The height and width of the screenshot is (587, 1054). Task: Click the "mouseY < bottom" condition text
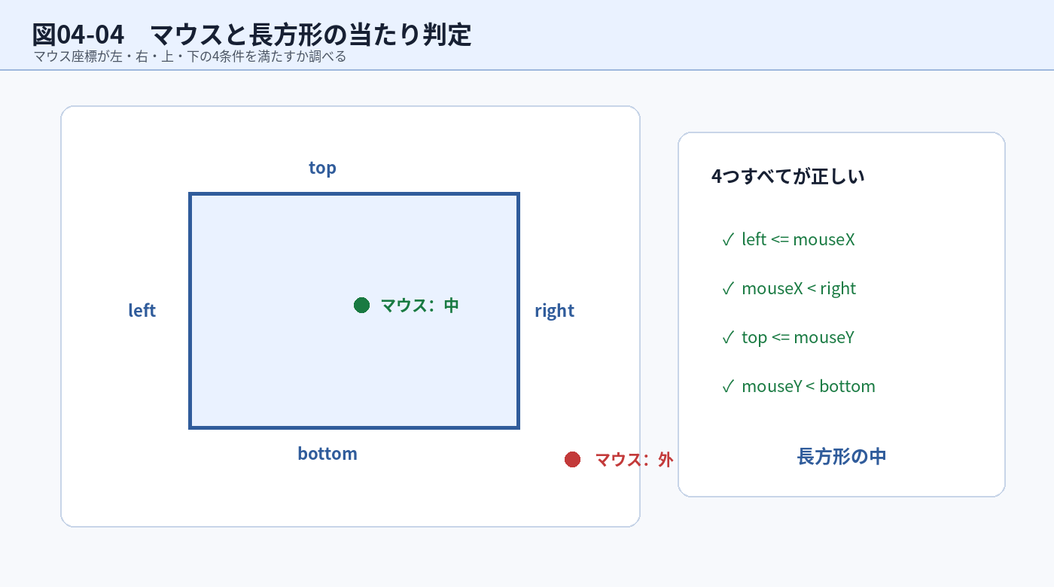pos(809,386)
